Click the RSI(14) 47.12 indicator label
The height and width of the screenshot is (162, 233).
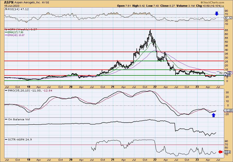[18, 9]
